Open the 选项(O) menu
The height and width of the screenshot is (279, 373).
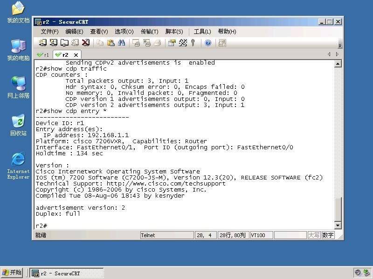click(x=124, y=32)
